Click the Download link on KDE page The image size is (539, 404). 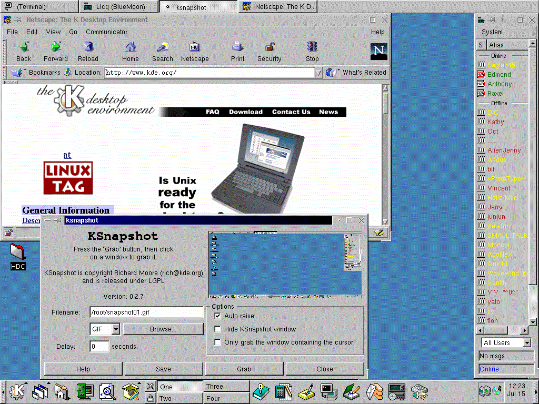pyautogui.click(x=245, y=112)
